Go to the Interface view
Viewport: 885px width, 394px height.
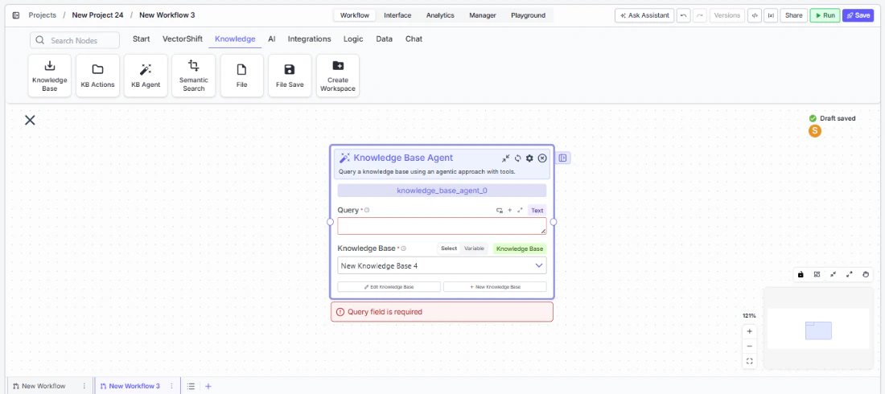click(x=397, y=15)
